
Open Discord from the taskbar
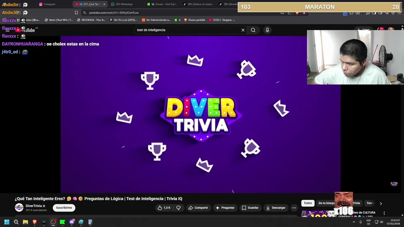[x=72, y=222]
